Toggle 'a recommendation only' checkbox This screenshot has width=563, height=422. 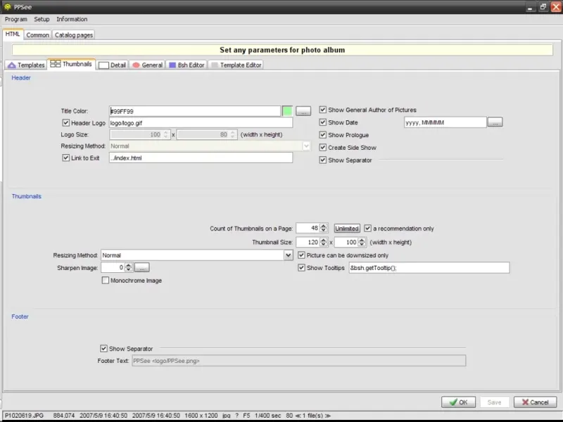coord(367,228)
